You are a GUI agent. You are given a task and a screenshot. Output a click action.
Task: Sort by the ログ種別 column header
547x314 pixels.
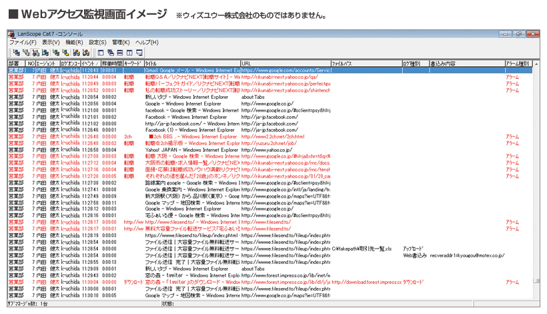tap(416, 63)
